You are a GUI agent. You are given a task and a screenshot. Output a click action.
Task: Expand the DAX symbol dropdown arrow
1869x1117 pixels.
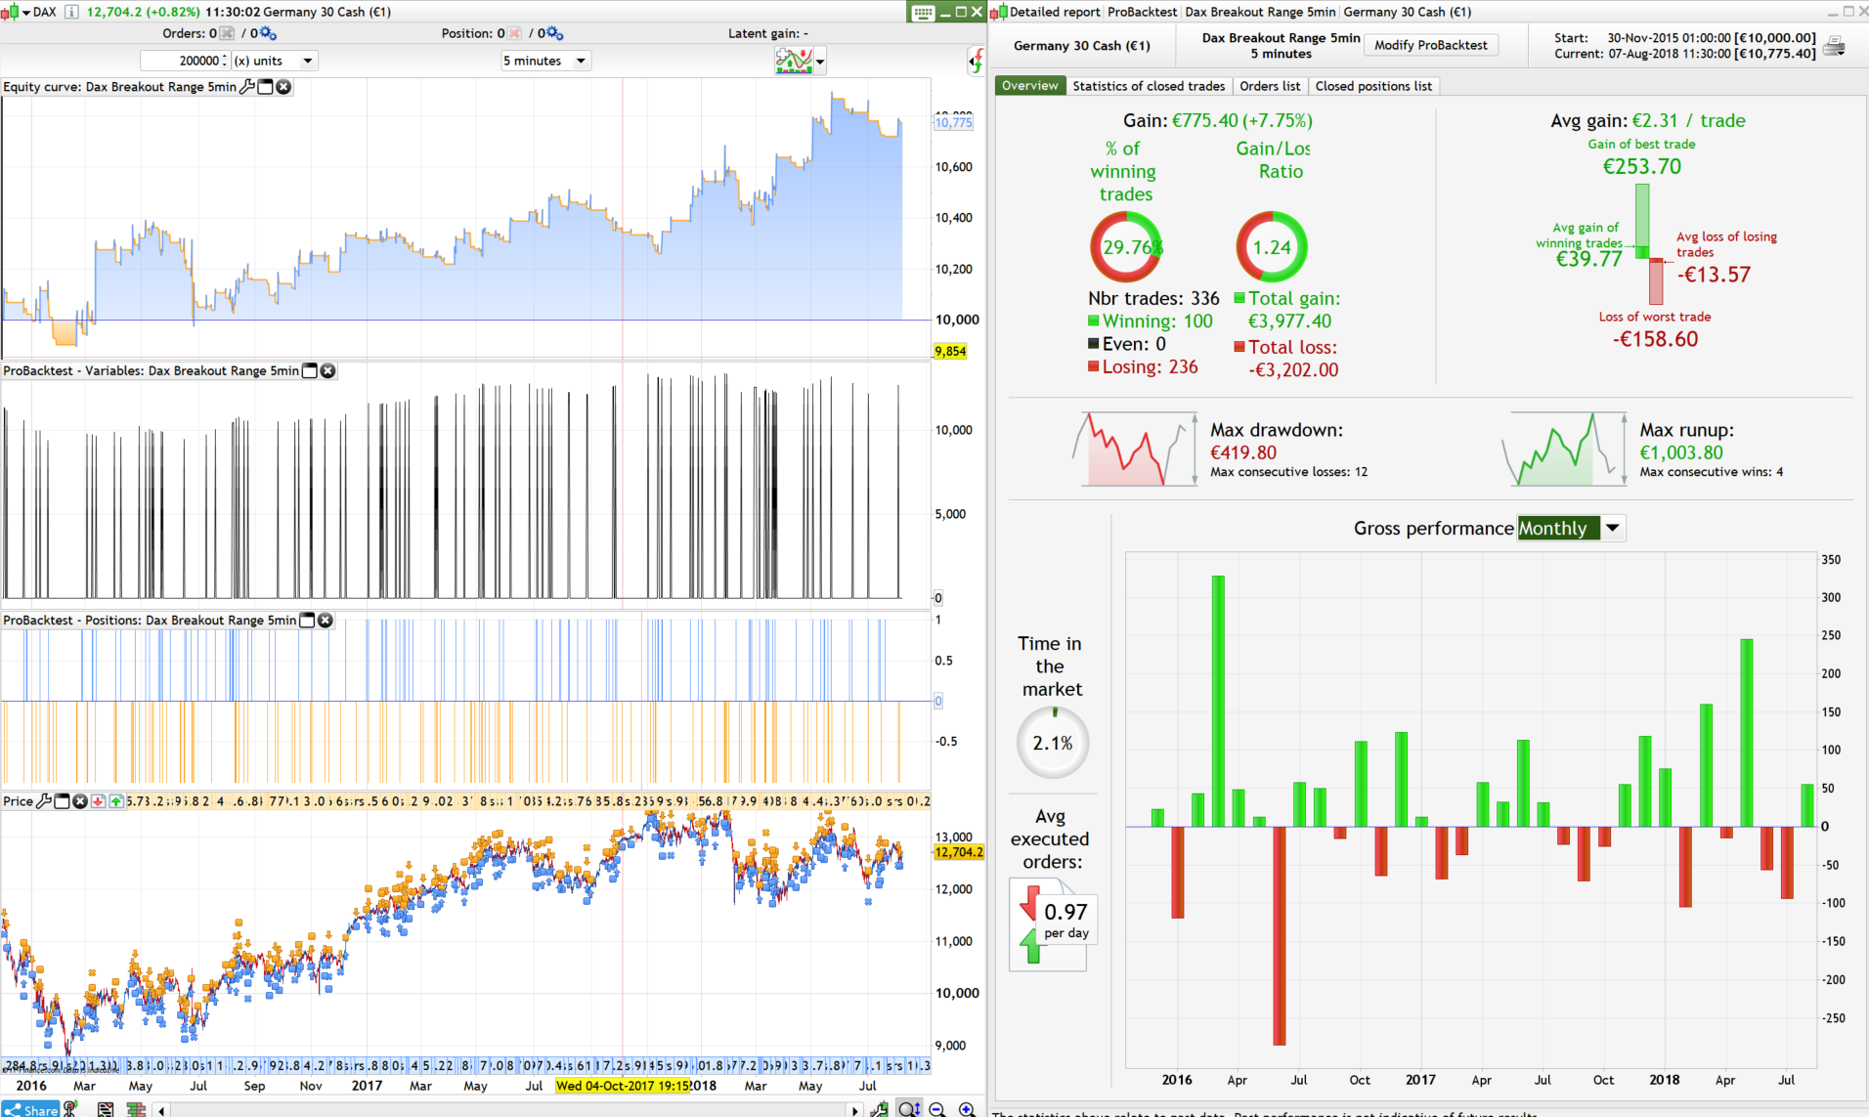click(25, 12)
